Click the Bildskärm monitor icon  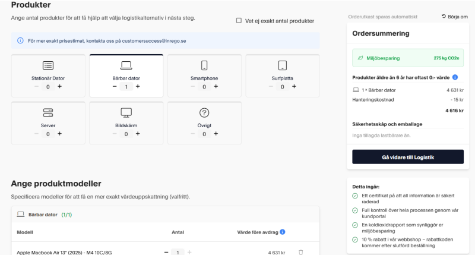[126, 112]
